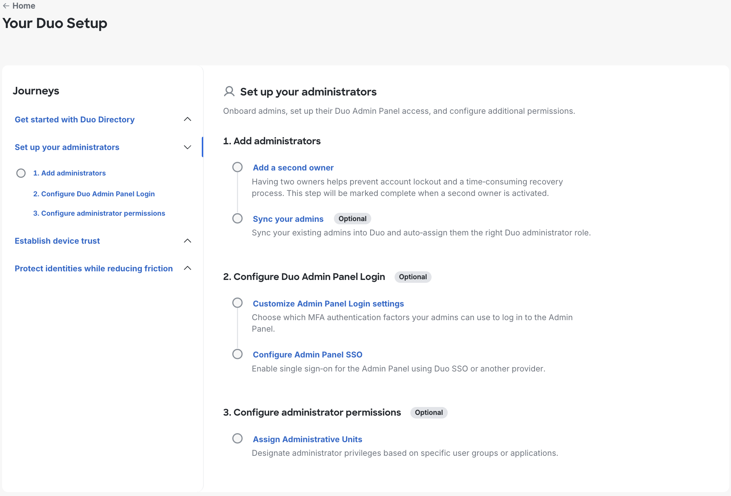Click status circle for Add a second owner

[x=237, y=167]
